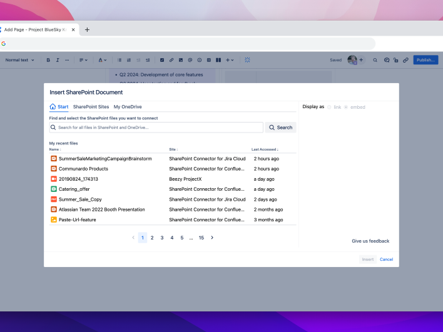Go to previous page of recent files

click(133, 238)
